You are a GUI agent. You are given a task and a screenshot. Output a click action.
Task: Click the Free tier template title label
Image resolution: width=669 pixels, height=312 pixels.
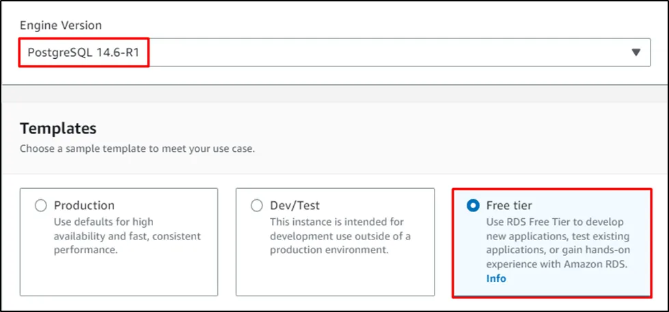pos(509,205)
